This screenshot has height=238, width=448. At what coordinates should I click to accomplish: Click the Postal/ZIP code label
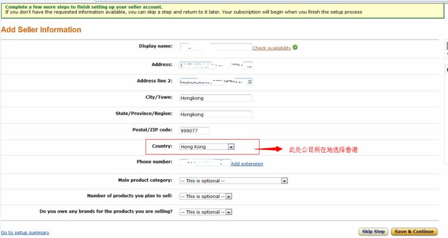coord(153,130)
